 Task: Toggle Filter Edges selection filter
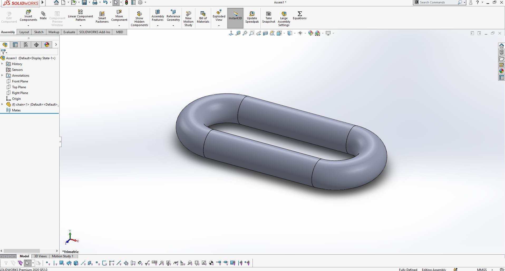(x=55, y=263)
